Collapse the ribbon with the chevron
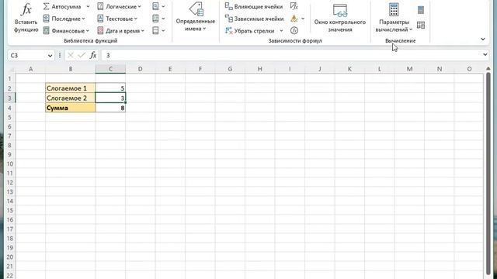Viewport: 497px width, 279px height. pos(483,39)
